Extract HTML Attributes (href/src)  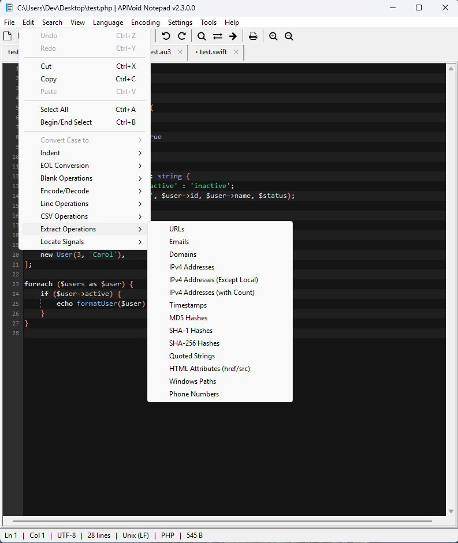(220, 369)
